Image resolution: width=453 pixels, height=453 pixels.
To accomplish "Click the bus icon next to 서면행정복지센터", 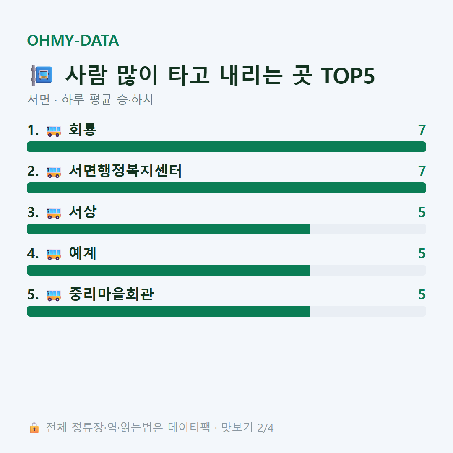I will tap(54, 172).
